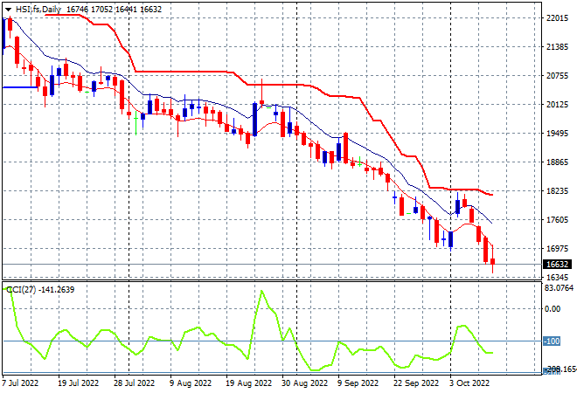577x393 pixels.
Task: Click the 83.0764 CCI axis value
Action: point(559,288)
